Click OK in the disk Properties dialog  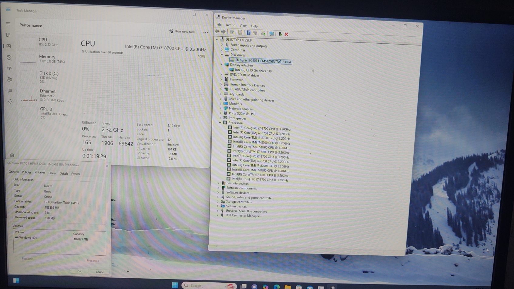[x=79, y=271]
